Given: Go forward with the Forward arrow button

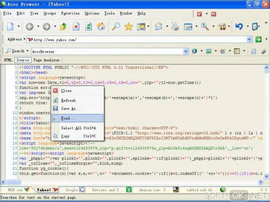Looking at the screenshot, I should [x=47, y=27].
